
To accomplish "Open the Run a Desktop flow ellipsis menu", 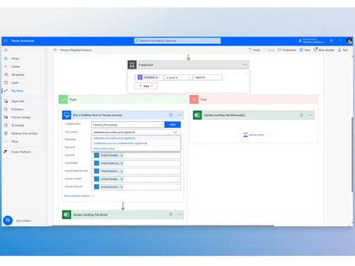I will (179, 115).
